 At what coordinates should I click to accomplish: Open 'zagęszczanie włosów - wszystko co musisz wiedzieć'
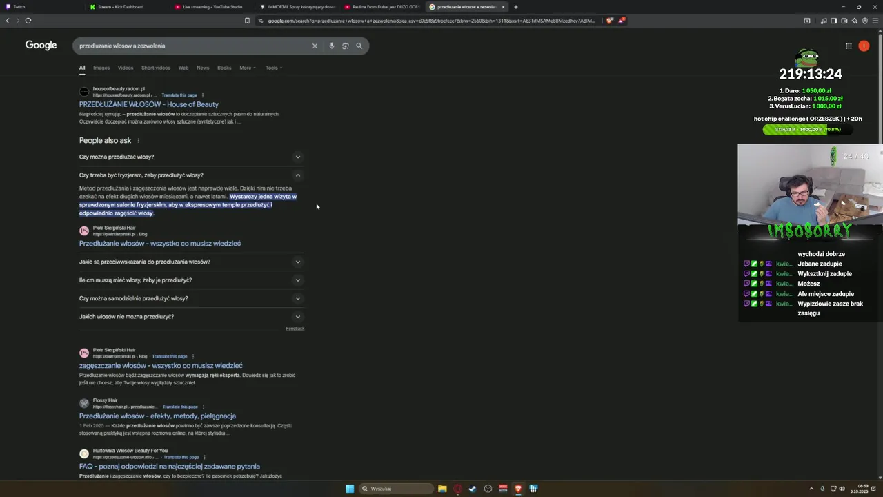161,366
